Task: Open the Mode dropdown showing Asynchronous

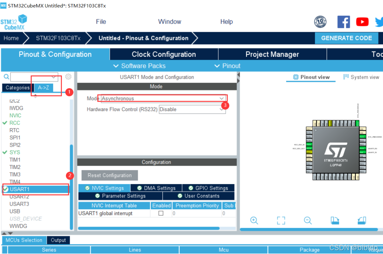Action: [x=163, y=98]
